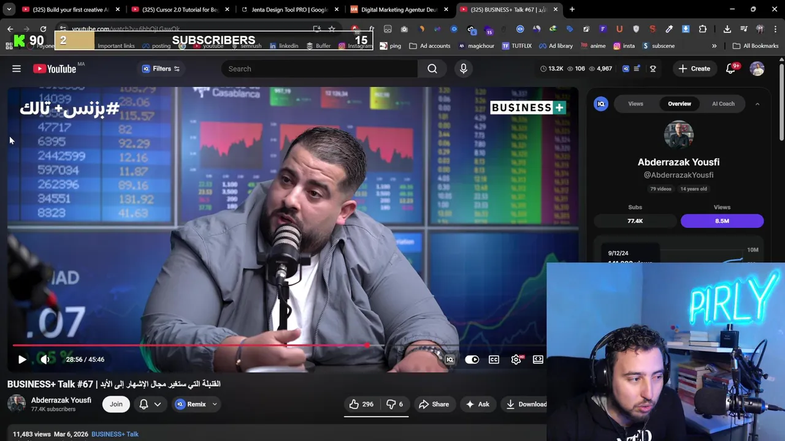The width and height of the screenshot is (785, 441).
Task: Dislike the video (6 dislikes)
Action: coord(394,404)
